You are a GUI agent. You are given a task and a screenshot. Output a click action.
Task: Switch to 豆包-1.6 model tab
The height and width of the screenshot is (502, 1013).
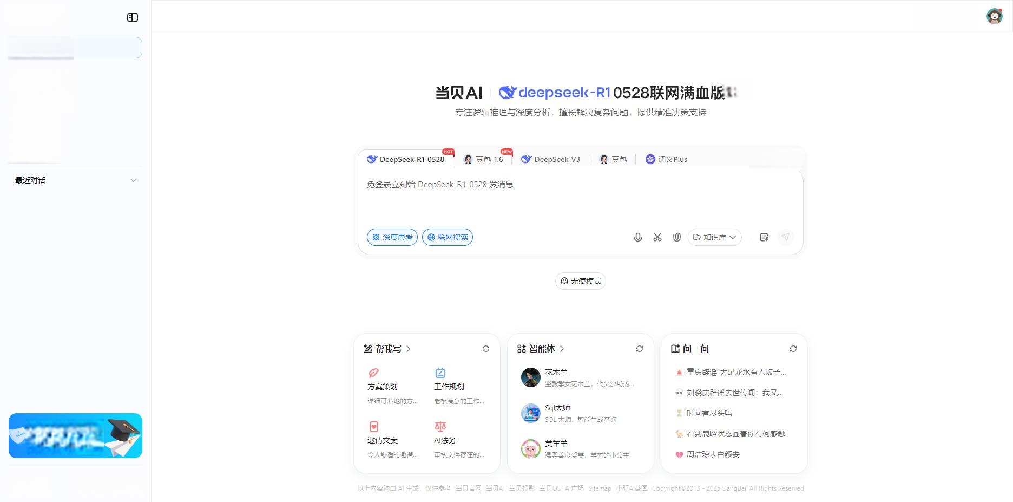[x=484, y=159]
